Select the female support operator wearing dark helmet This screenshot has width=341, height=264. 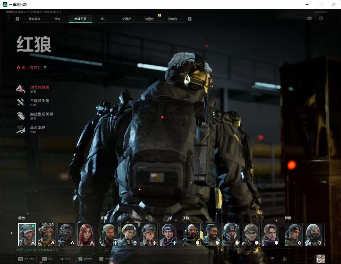[149, 235]
